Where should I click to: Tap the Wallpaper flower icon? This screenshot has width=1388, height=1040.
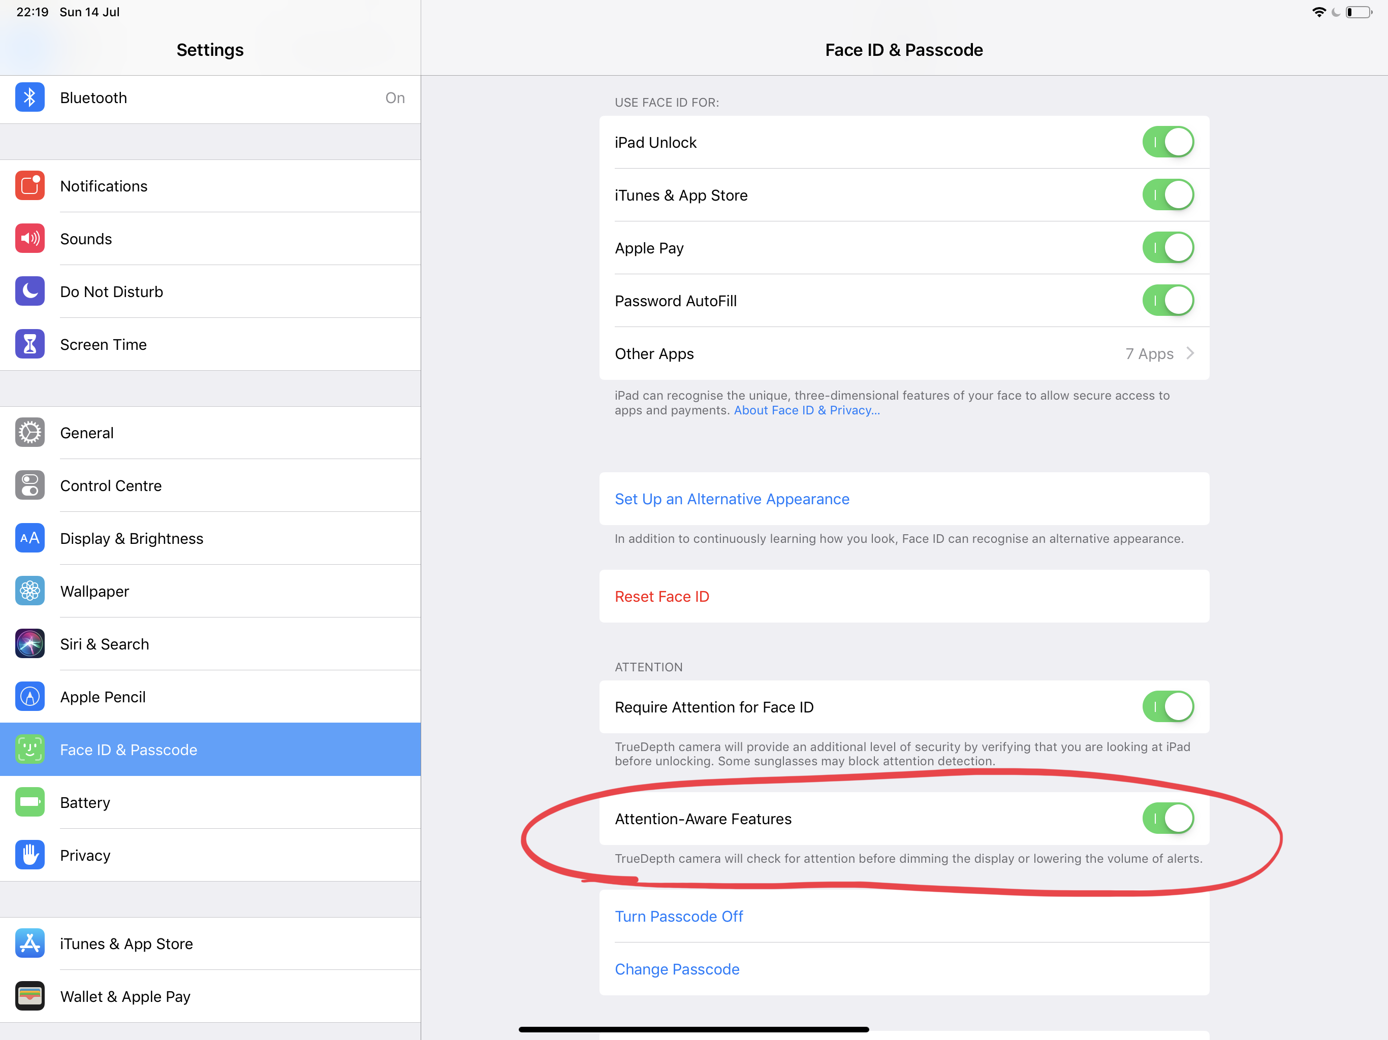point(29,591)
